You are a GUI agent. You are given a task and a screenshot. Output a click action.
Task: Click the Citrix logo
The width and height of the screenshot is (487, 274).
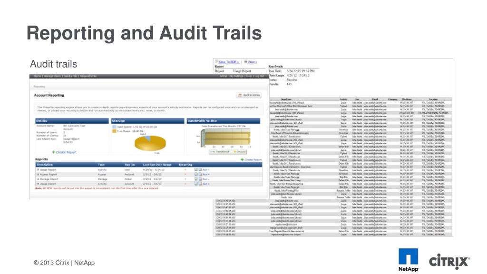449,261
